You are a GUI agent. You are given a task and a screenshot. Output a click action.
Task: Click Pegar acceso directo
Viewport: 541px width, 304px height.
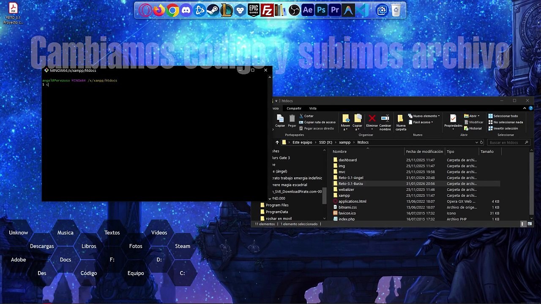(316, 128)
